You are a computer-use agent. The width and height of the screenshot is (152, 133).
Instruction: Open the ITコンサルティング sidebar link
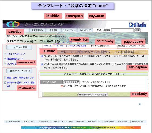click(x=16, y=54)
